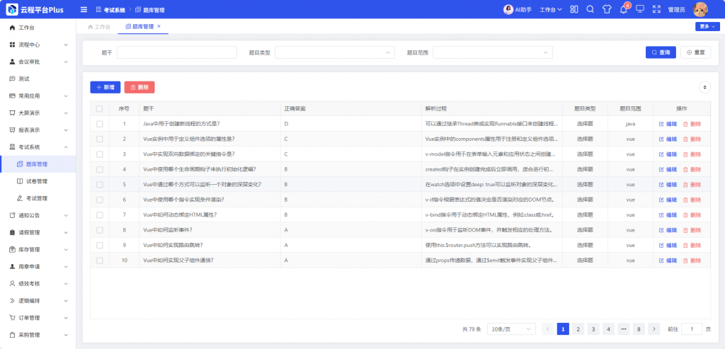Image resolution: width=725 pixels, height=349 pixels.
Task: Check the checkbox for row 3
Action: 99,154
